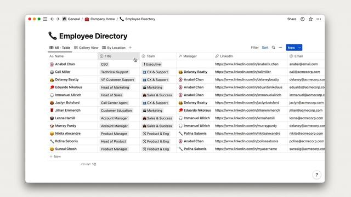Switch to the All - Table view
Image resolution: width=351 pixels, height=197 pixels.
(60, 48)
